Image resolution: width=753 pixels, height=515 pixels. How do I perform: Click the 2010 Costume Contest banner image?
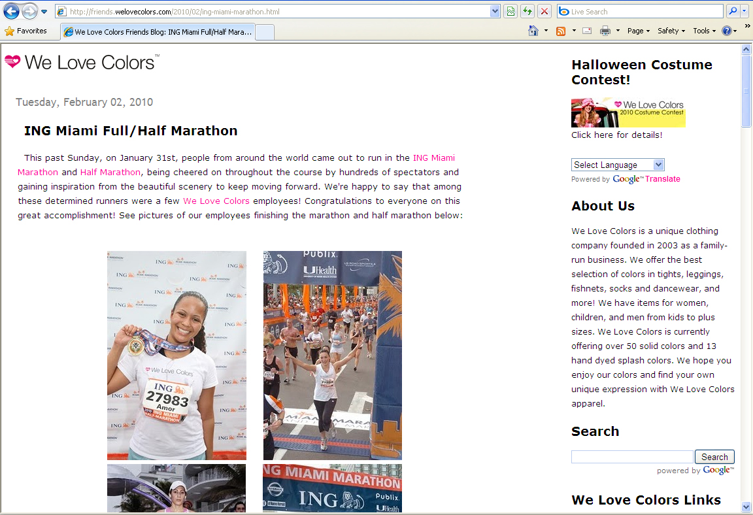628,112
